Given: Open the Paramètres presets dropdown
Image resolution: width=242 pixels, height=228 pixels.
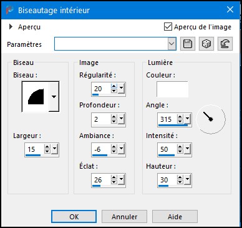Looking at the screenshot, I should [x=172, y=44].
